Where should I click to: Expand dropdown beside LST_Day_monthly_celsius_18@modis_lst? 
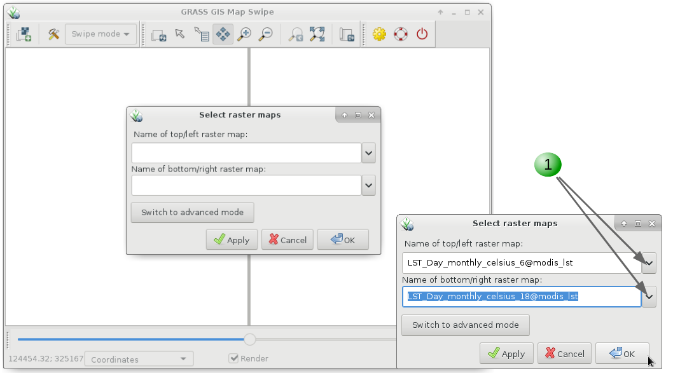pos(649,297)
